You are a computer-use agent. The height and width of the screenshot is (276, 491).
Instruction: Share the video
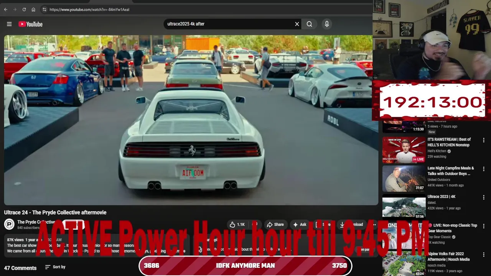click(275, 225)
